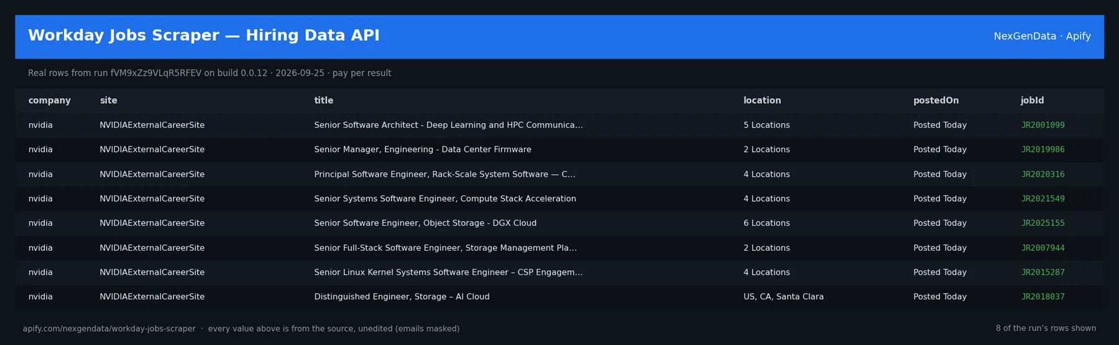
Task: Click '2 Locations' in the Data Center Firmware row
Action: (767, 150)
